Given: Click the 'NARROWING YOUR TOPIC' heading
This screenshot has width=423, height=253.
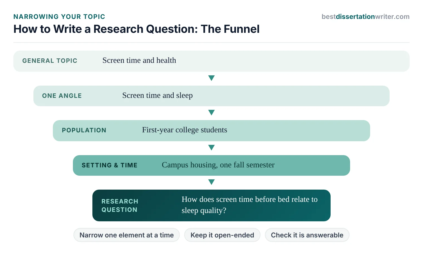Looking at the screenshot, I should click(59, 17).
